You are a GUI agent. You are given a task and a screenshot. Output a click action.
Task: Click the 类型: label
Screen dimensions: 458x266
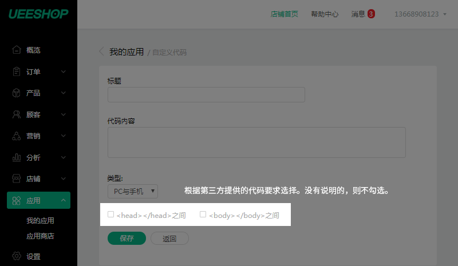point(115,178)
